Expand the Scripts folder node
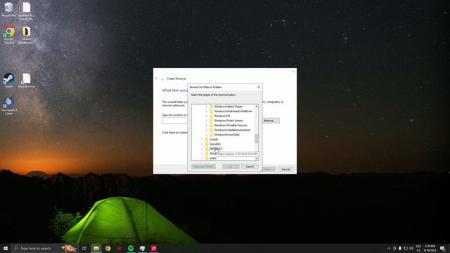 (202, 139)
